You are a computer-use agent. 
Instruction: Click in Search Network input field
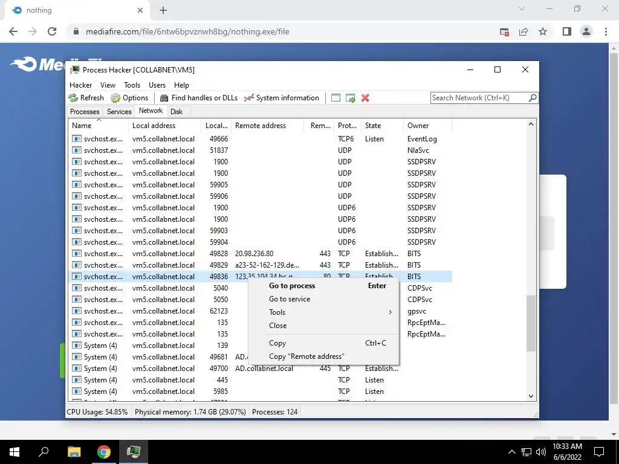(479, 98)
